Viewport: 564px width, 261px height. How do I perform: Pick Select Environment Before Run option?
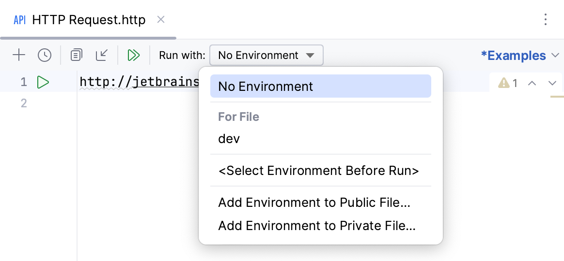tap(318, 171)
